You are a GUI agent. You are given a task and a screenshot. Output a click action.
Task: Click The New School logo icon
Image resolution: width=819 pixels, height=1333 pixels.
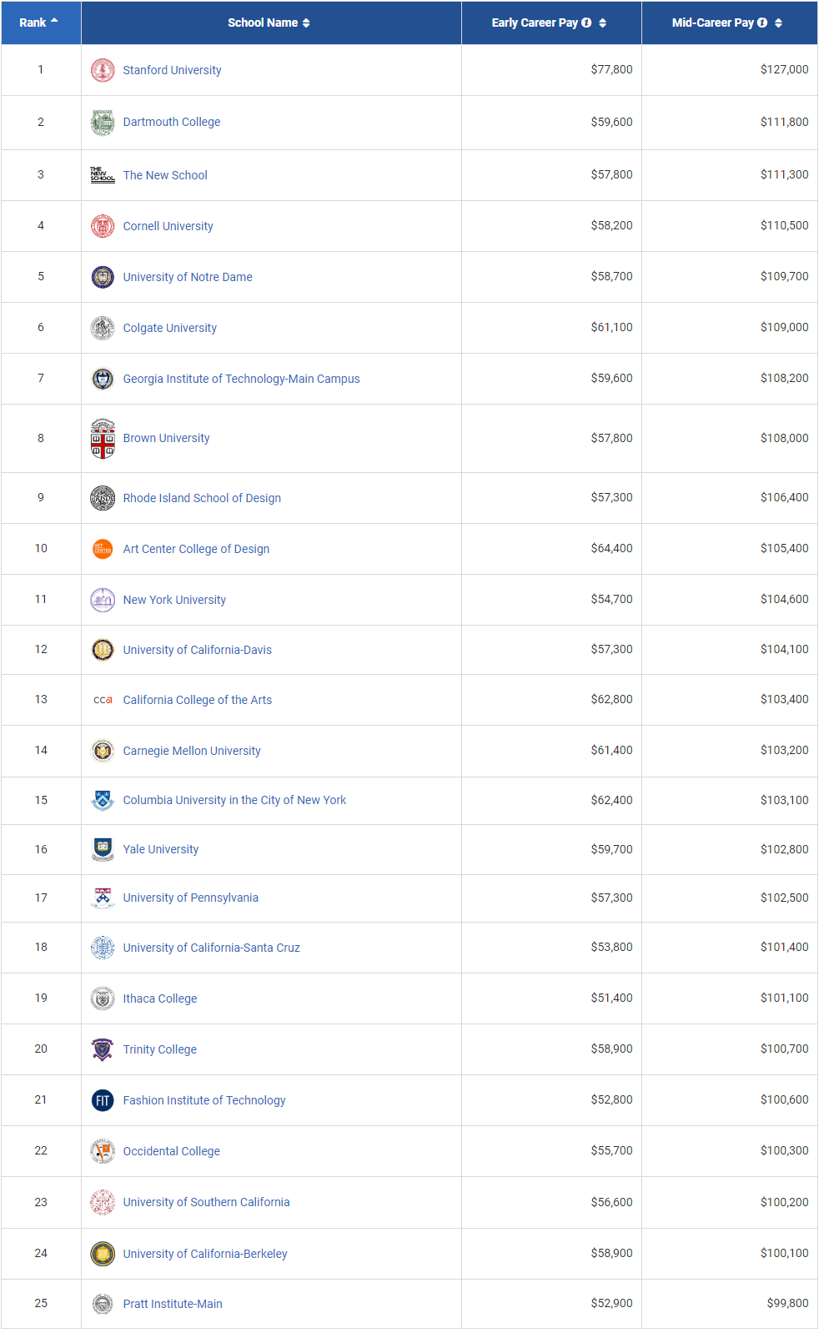tap(103, 174)
